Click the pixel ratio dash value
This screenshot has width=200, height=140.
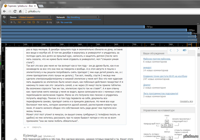point(42,22)
